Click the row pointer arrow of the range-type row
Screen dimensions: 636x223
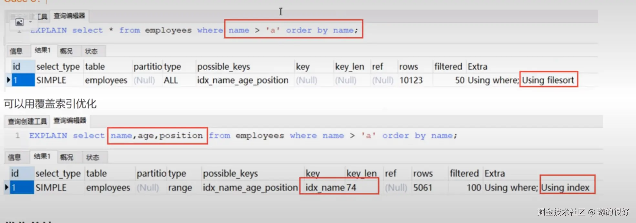pyautogui.click(x=6, y=187)
